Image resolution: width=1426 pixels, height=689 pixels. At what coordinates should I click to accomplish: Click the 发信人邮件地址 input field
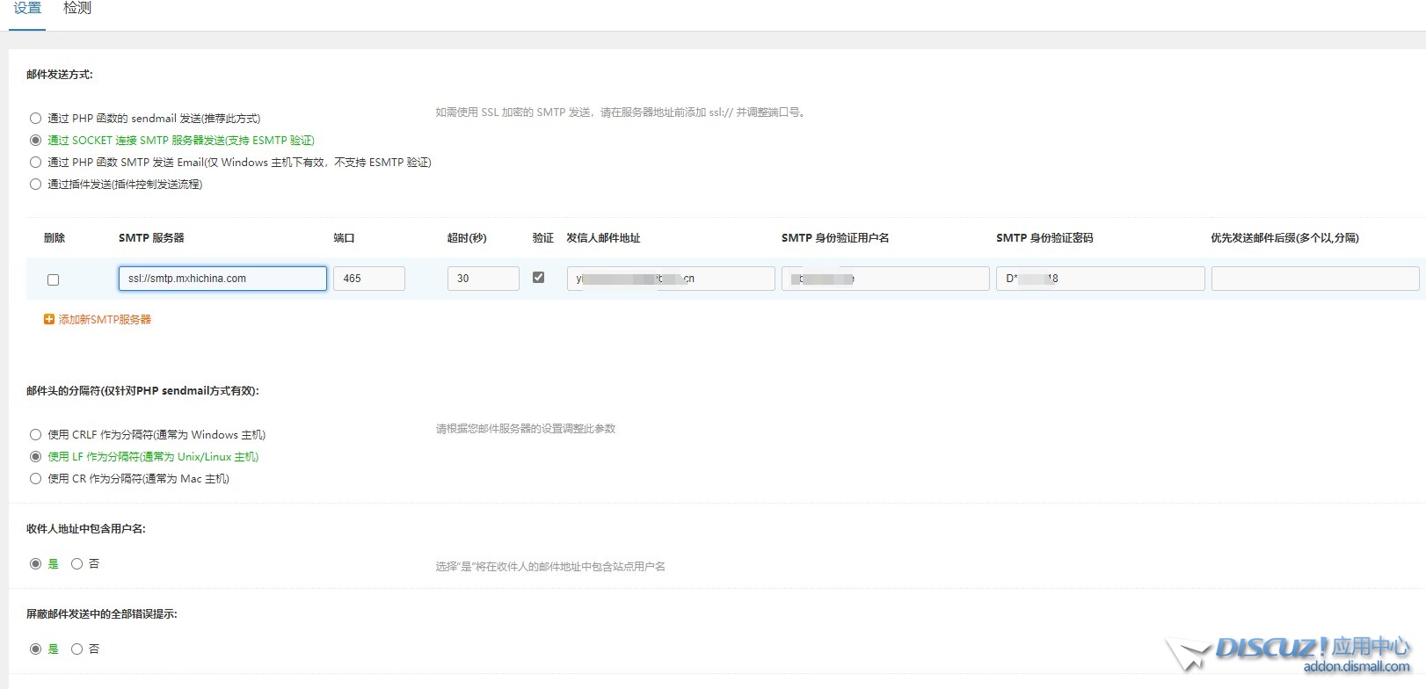[x=670, y=279]
